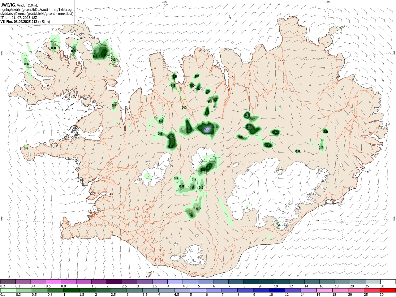Pick the darkest navy blue rain legend swatch
The height and width of the screenshot is (297, 396).
[277, 290]
